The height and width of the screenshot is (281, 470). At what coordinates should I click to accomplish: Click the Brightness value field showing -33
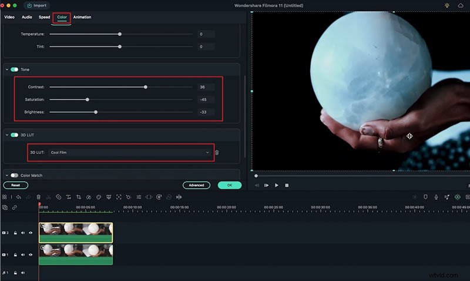pyautogui.click(x=206, y=112)
